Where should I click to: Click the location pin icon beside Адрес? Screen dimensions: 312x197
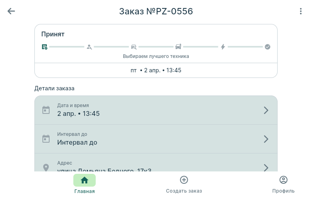click(46, 167)
